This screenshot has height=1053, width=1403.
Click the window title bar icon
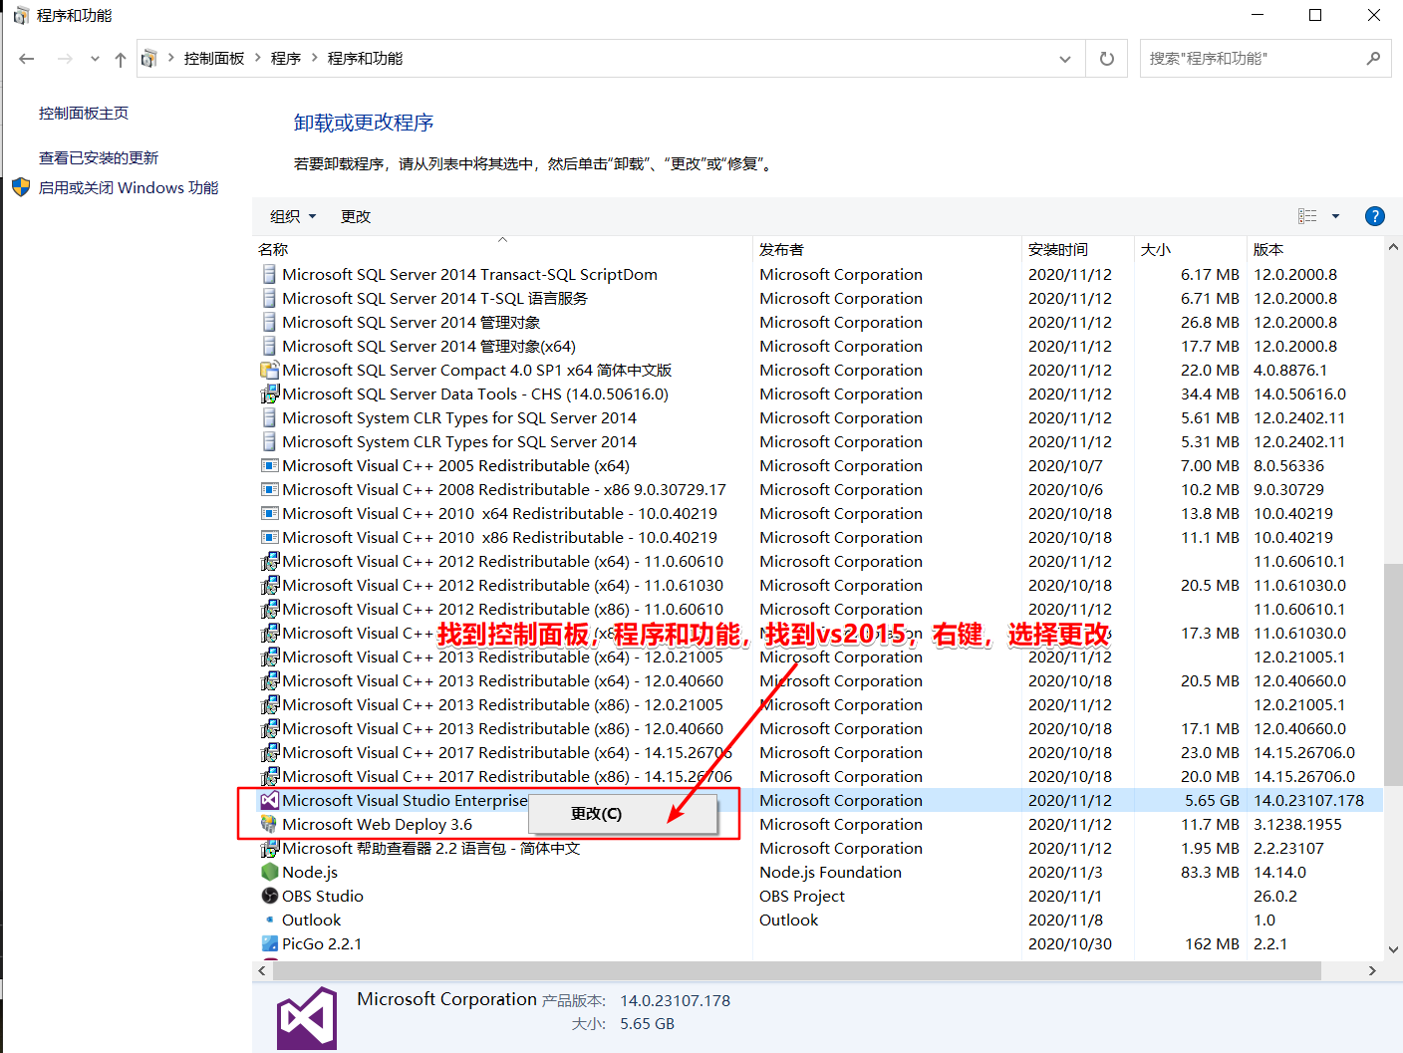click(x=21, y=16)
